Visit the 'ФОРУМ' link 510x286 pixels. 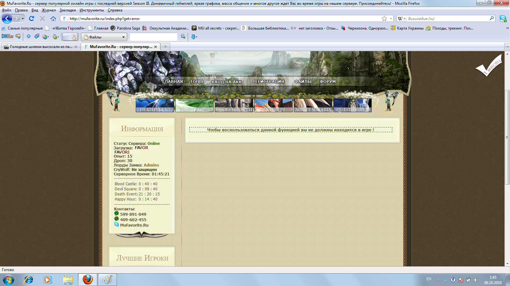tap(328, 82)
